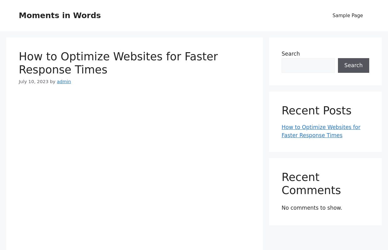Click the Search label above the input
Screen dimensions: 388x250
[x=290, y=54]
